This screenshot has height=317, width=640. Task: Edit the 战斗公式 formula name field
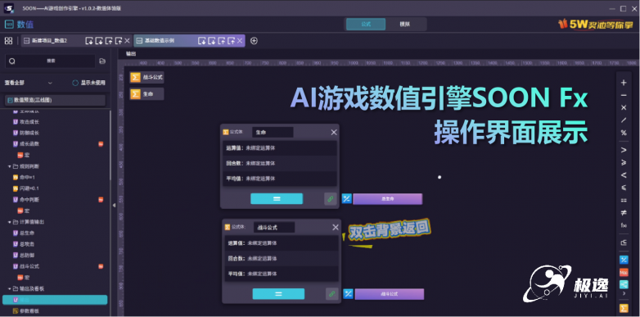[274, 228]
